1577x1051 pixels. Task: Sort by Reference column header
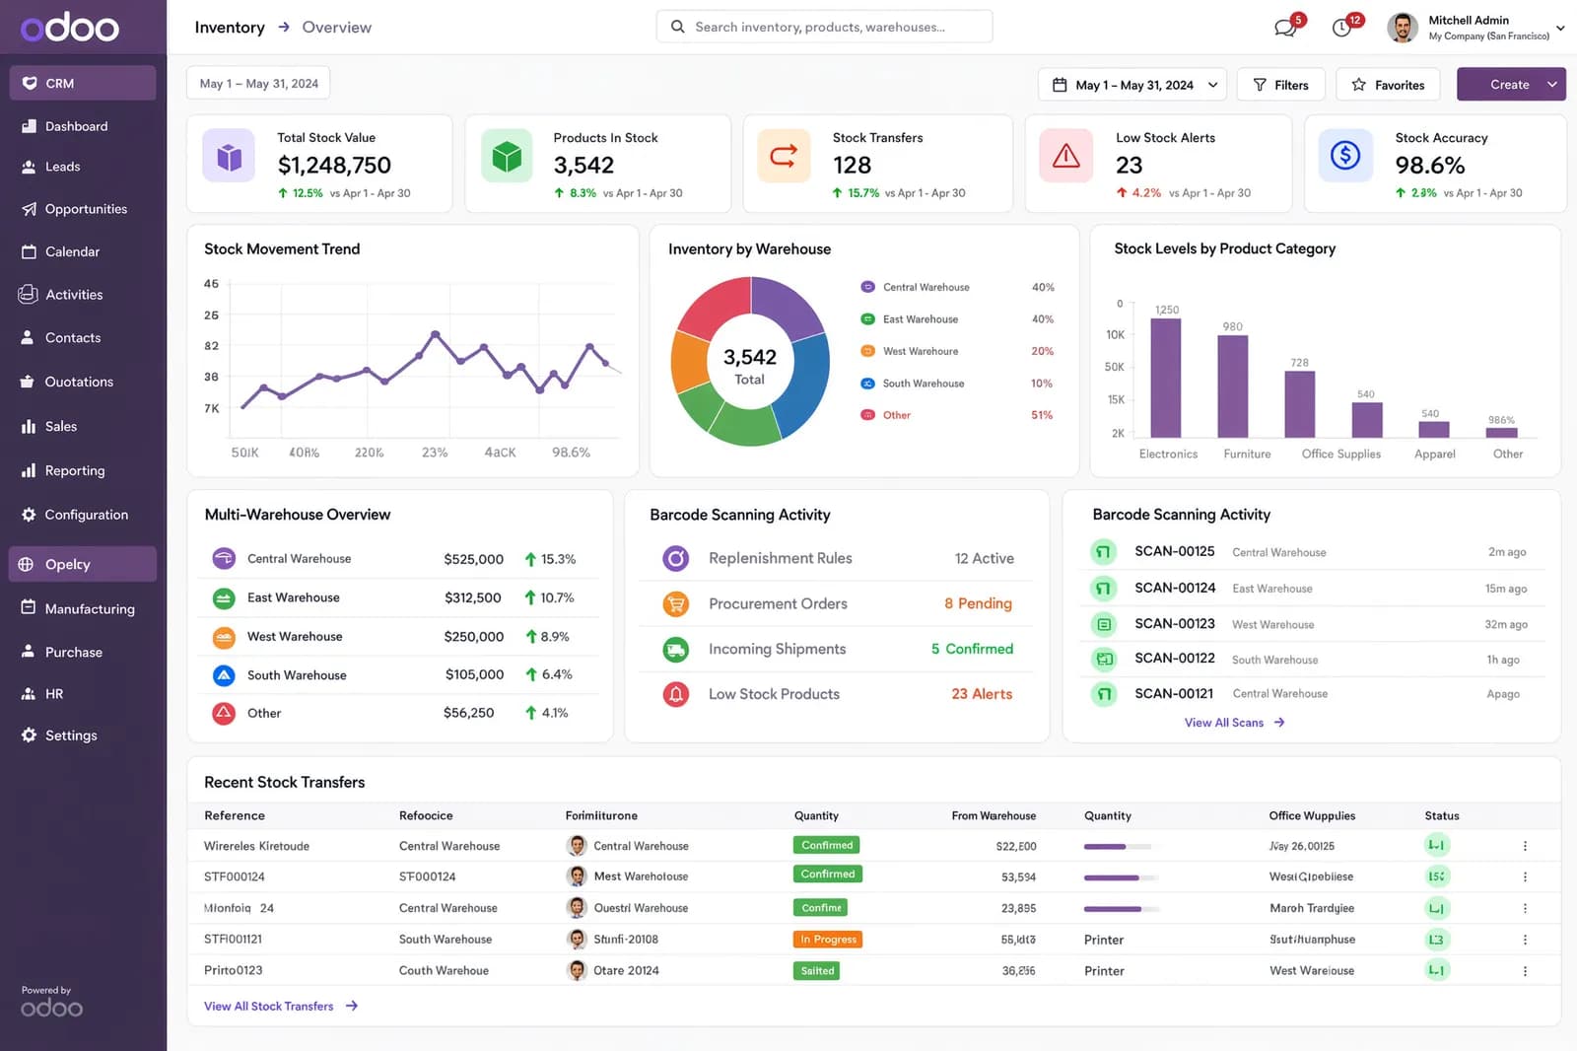pos(235,815)
